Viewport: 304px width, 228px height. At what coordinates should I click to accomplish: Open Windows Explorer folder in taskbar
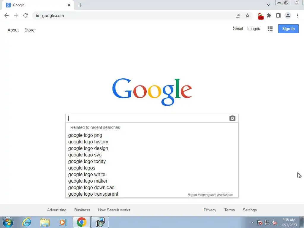pos(45,222)
